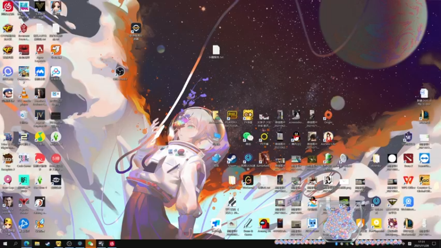Launch Sherlock Holmes game shortcut

(x=8, y=202)
